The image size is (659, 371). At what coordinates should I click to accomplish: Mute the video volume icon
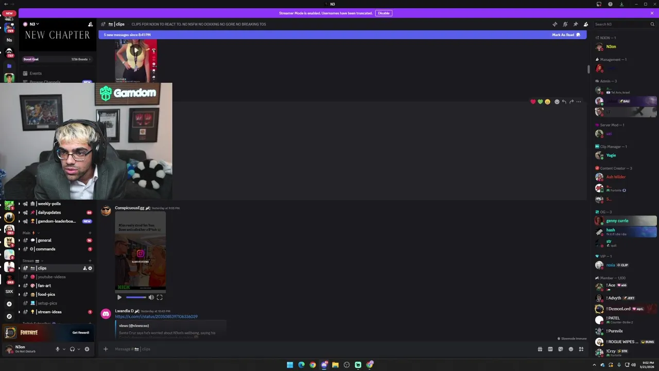coord(151,297)
